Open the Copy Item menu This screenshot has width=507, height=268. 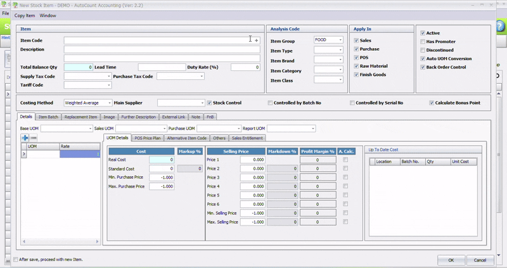[25, 16]
